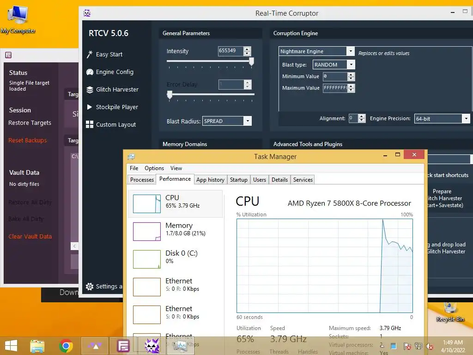Click the Error Delay slider handle
473x355 pixels.
pos(170,95)
